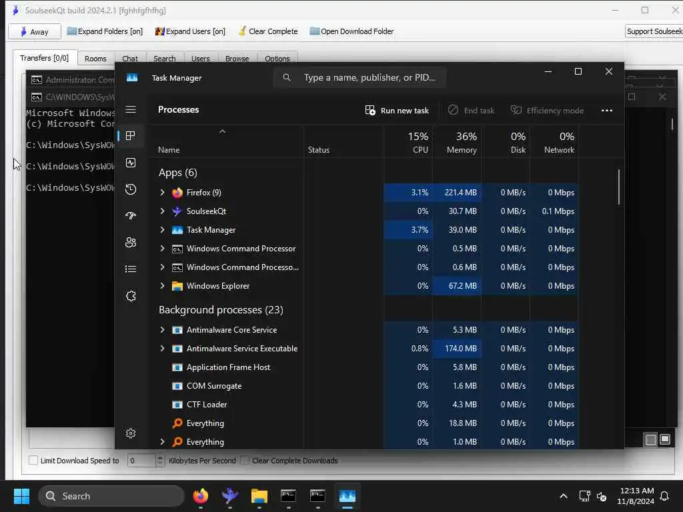Image resolution: width=683 pixels, height=512 pixels.
Task: Expand the lower Everything process row
Action: pos(162,442)
